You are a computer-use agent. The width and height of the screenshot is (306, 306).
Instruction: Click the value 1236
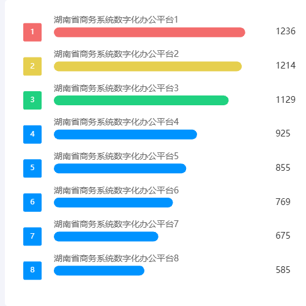tap(286, 31)
